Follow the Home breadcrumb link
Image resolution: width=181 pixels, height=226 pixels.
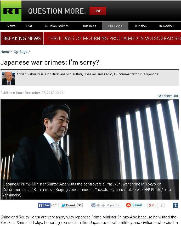click(x=5, y=52)
